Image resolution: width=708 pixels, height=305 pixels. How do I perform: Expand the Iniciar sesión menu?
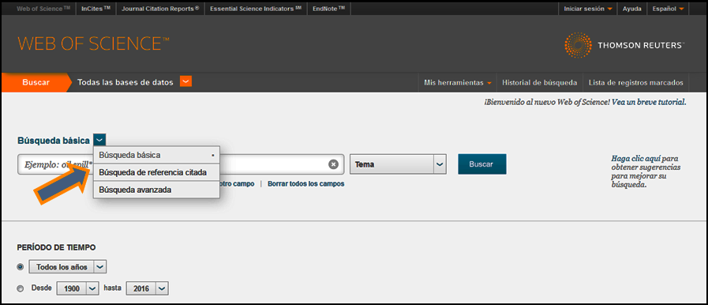pyautogui.click(x=588, y=9)
